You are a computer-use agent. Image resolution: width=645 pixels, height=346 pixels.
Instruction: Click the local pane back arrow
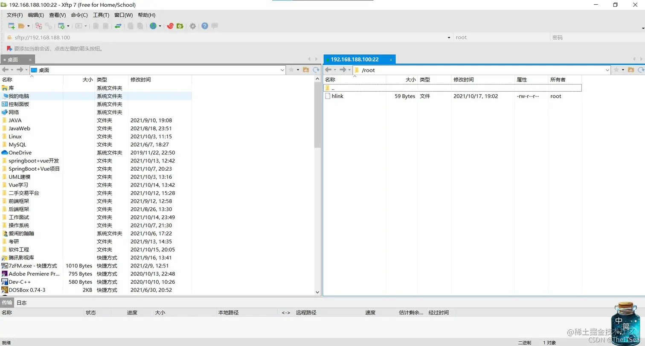click(x=6, y=70)
